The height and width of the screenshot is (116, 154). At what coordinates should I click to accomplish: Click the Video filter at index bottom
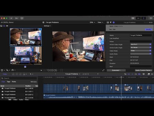click(15, 100)
